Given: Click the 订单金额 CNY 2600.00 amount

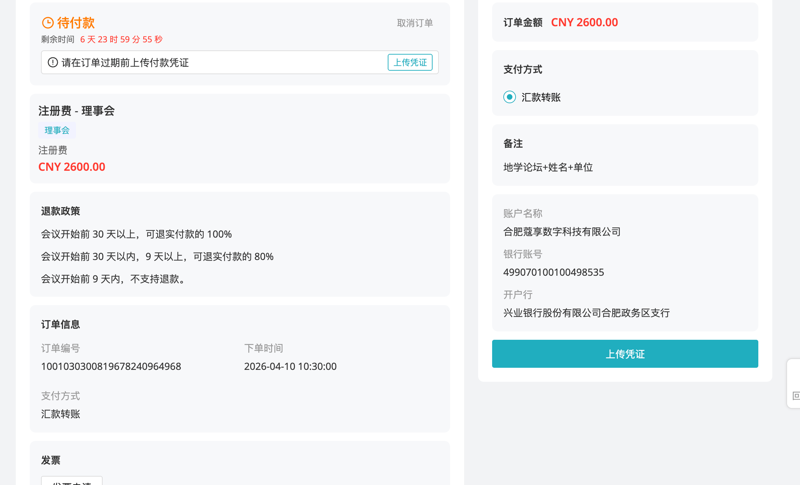Looking at the screenshot, I should pyautogui.click(x=584, y=22).
